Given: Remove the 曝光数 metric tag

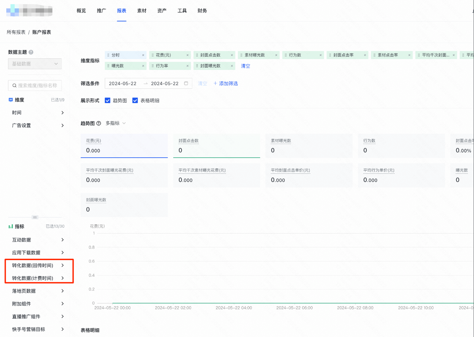Looking at the screenshot, I should click(x=143, y=66).
